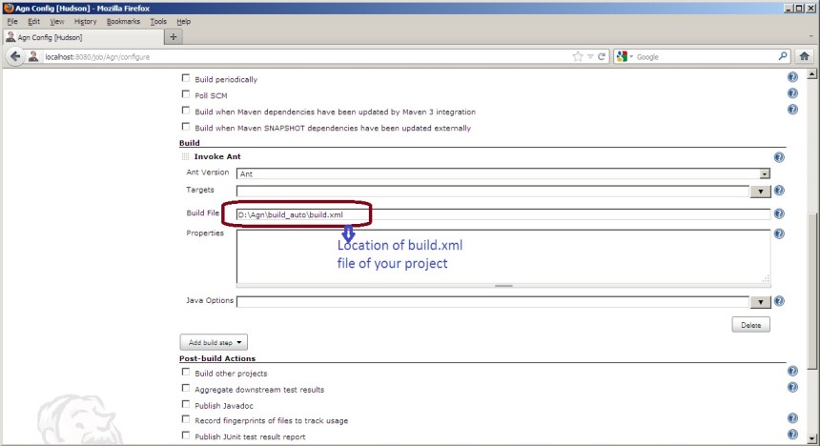Enable Poll SCM
Image resolution: width=820 pixels, height=446 pixels.
click(186, 94)
